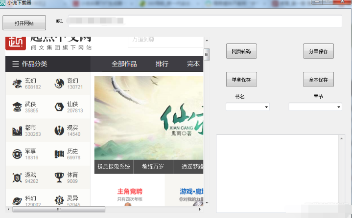The height and width of the screenshot is (218, 352).
Task: Click the 网页转码 button
Action: (x=241, y=51)
